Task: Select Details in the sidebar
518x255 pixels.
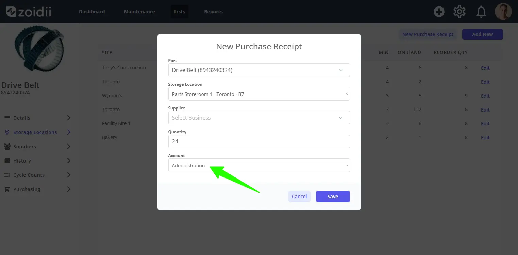Action: (x=22, y=118)
